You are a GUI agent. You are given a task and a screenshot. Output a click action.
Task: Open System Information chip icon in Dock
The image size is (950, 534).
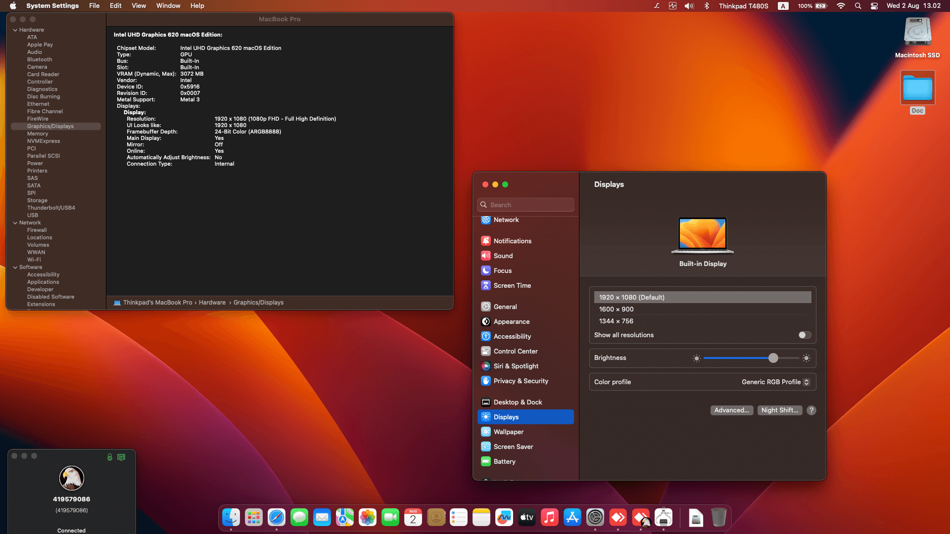coord(664,517)
